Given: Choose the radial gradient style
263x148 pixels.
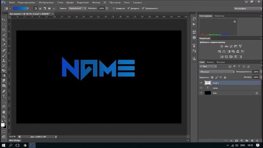Looking at the screenshot, I should point(40,8).
